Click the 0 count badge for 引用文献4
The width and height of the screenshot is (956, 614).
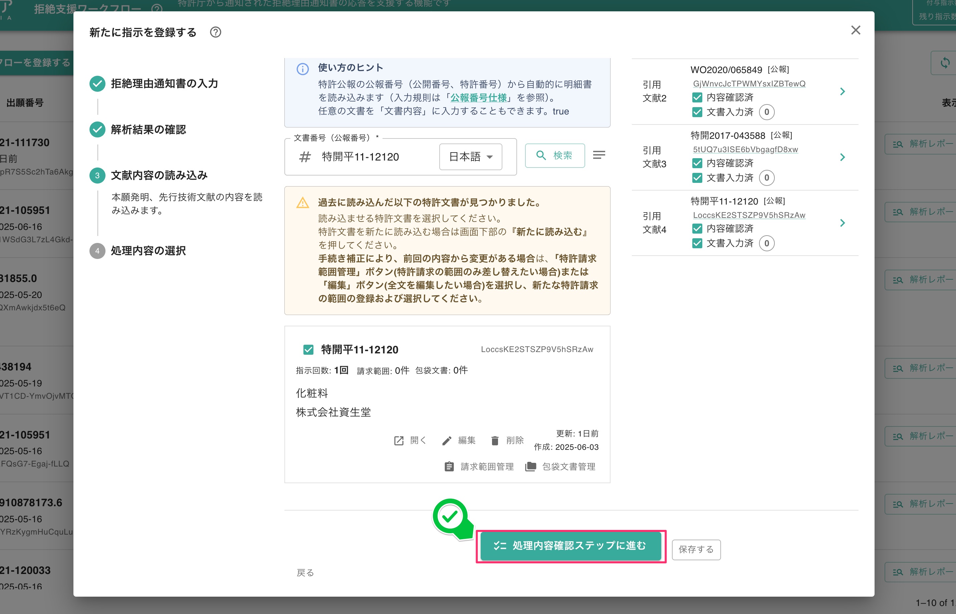click(766, 243)
